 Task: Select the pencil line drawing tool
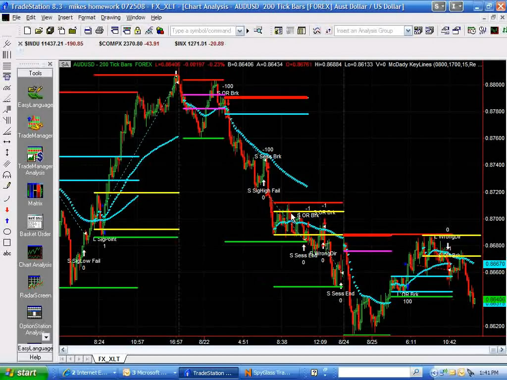point(7,186)
